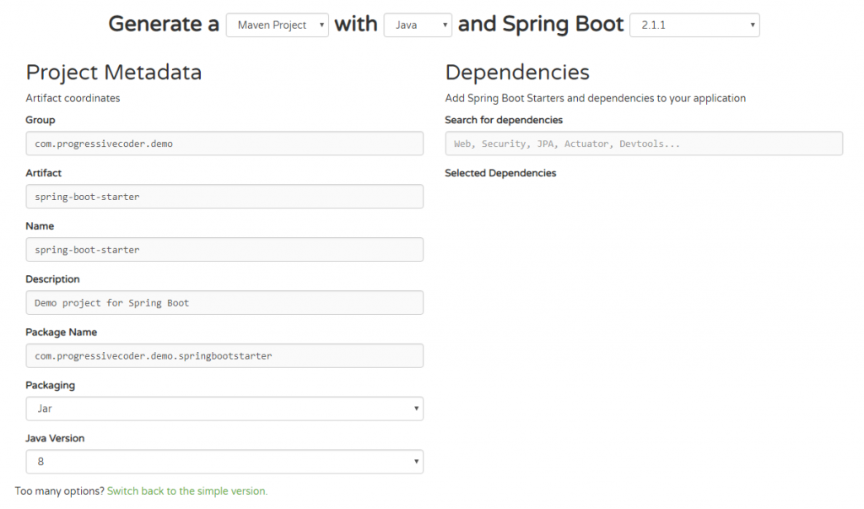Click the Package Name input field

click(x=224, y=355)
